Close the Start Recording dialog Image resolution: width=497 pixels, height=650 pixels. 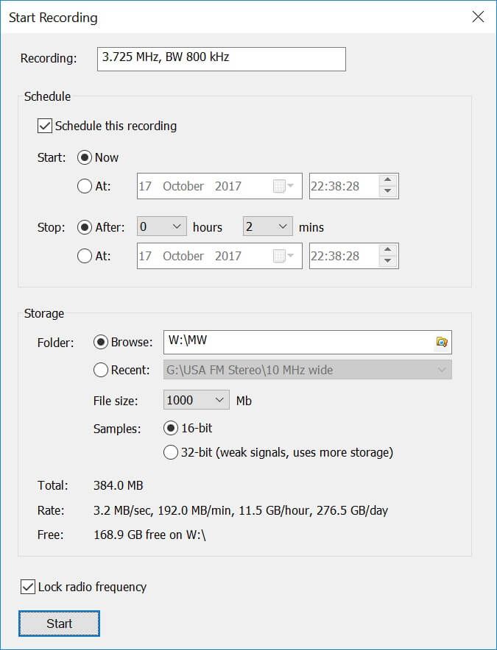[478, 16]
